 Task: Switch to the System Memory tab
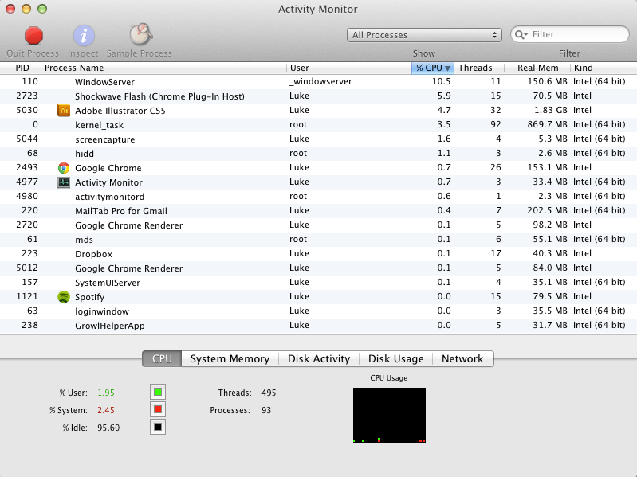click(x=230, y=359)
